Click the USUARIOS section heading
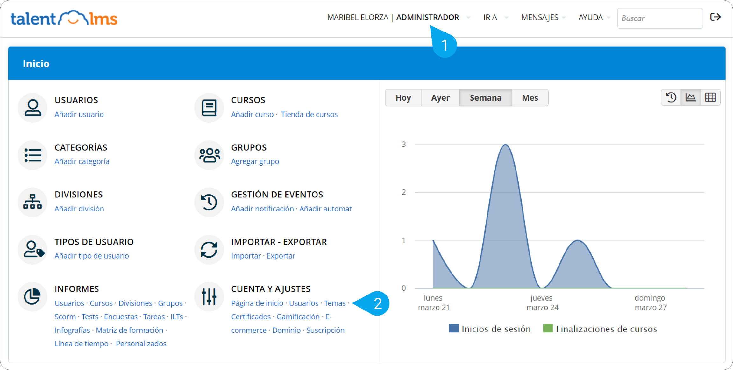This screenshot has width=733, height=370. (76, 100)
